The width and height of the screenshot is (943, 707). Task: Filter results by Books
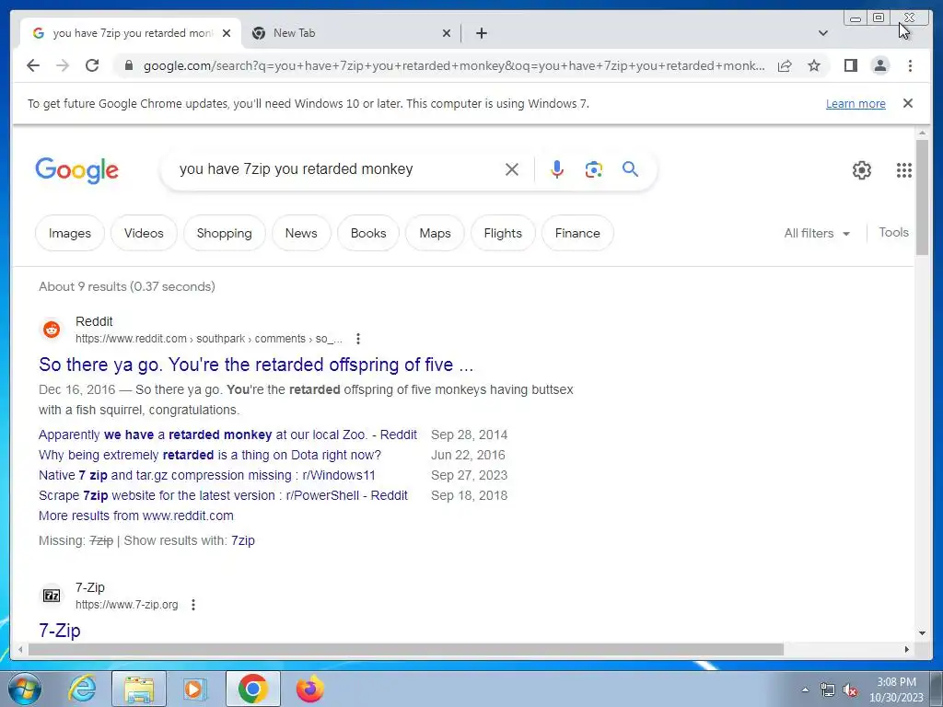[368, 233]
